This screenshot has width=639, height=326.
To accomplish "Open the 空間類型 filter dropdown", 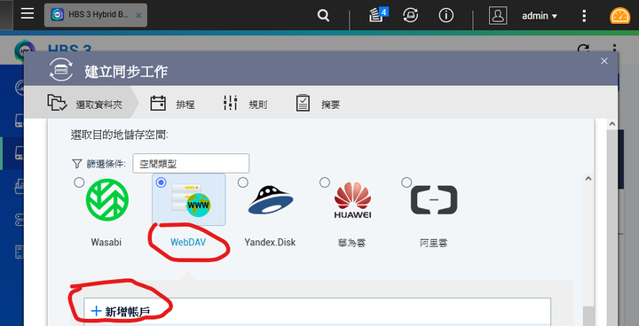I will pyautogui.click(x=191, y=163).
